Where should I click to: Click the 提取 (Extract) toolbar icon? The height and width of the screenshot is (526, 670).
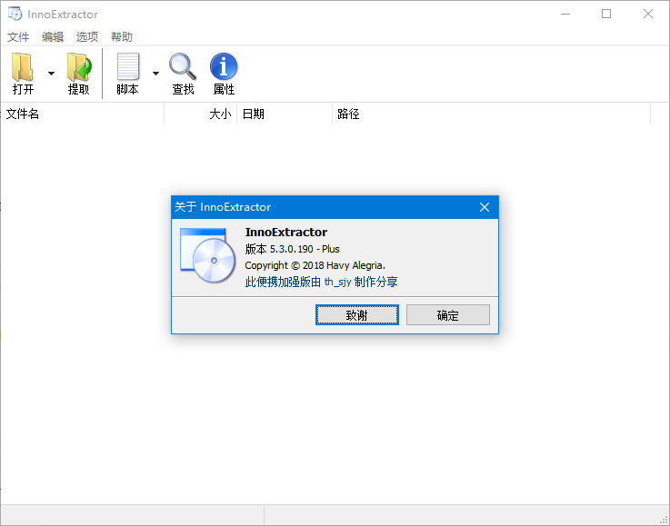(x=78, y=67)
